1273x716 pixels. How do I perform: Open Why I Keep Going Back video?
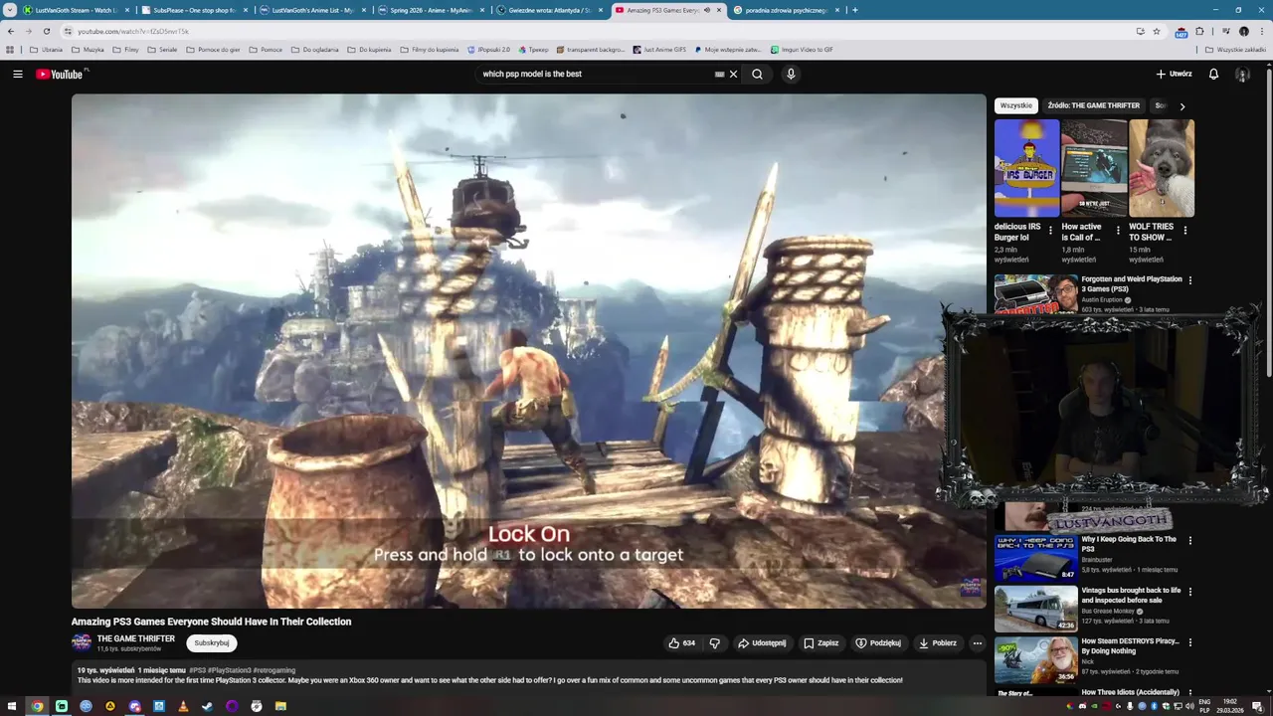coord(1129,544)
